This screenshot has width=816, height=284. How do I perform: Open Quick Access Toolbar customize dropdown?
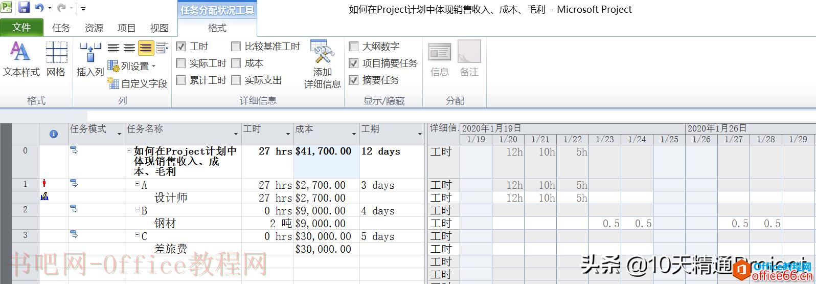click(x=83, y=9)
